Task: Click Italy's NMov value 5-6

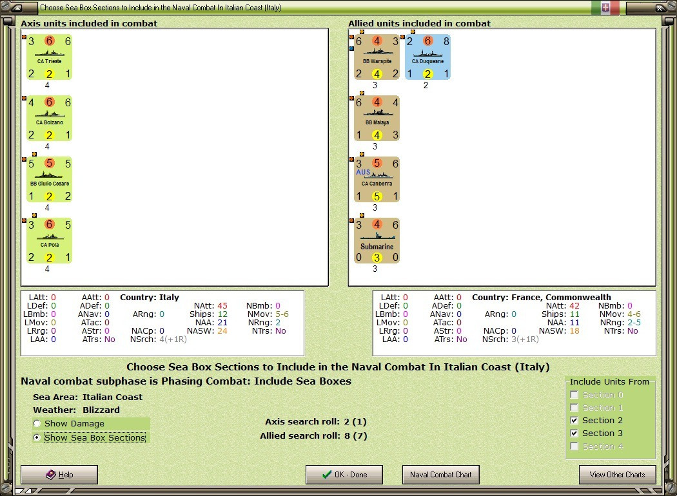Action: pos(282,314)
